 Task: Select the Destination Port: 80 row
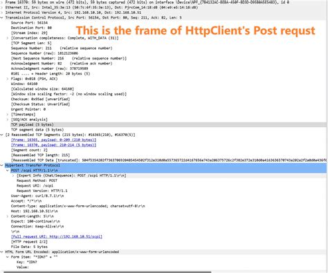pos(31,28)
